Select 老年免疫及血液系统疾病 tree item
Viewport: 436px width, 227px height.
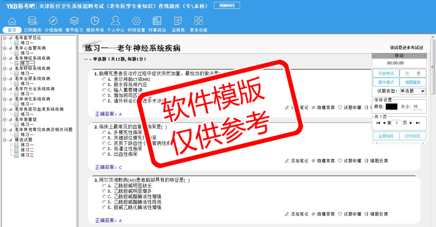click(x=39, y=109)
